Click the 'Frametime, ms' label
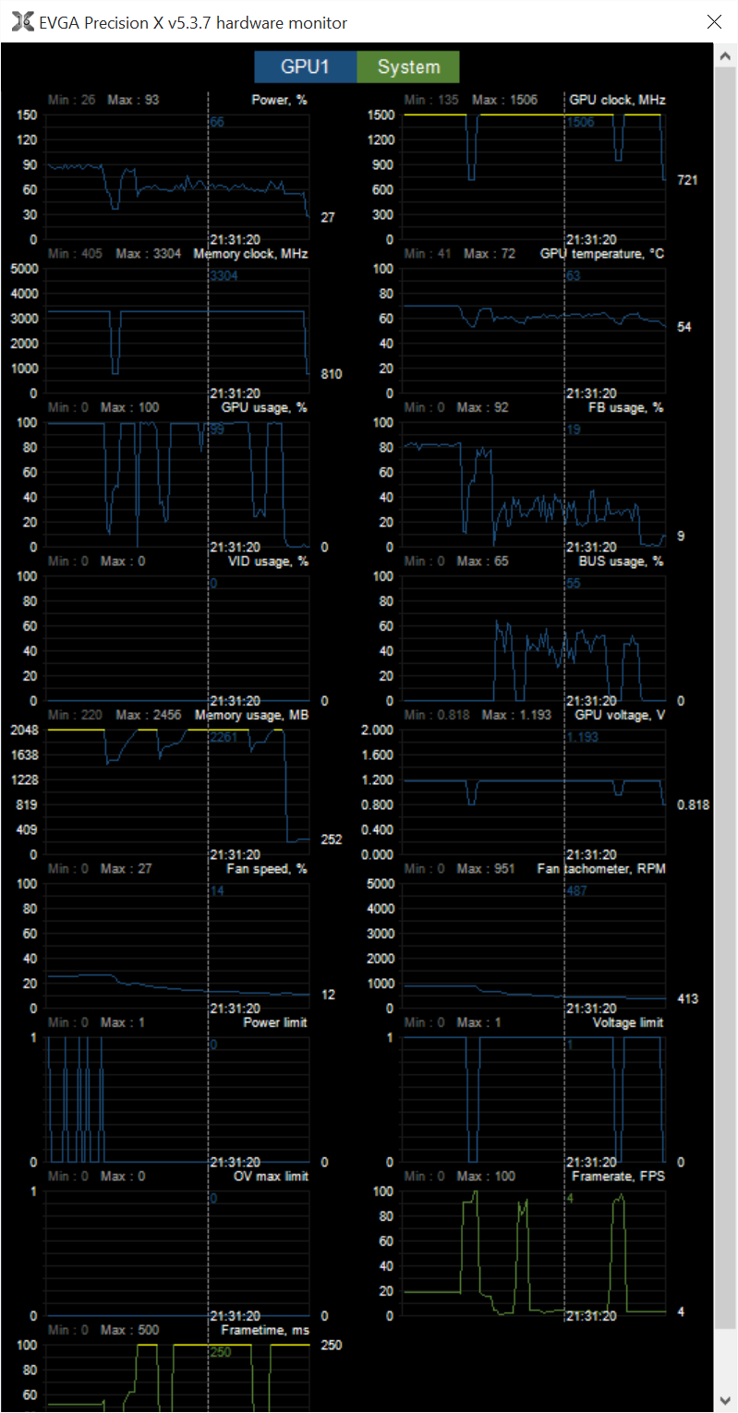This screenshot has width=738, height=1413. [x=265, y=1330]
